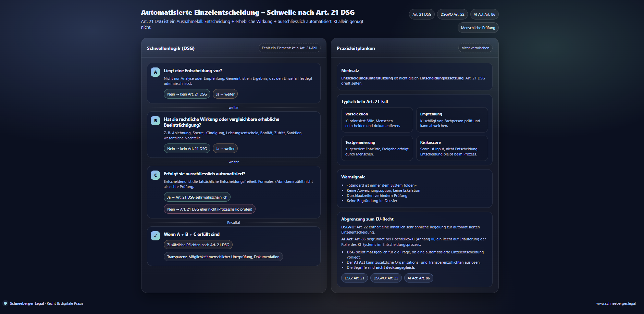The height and width of the screenshot is (314, 644).
Task: Select the header tag "DSGVO Art. 22"
Action: pyautogui.click(x=452, y=14)
